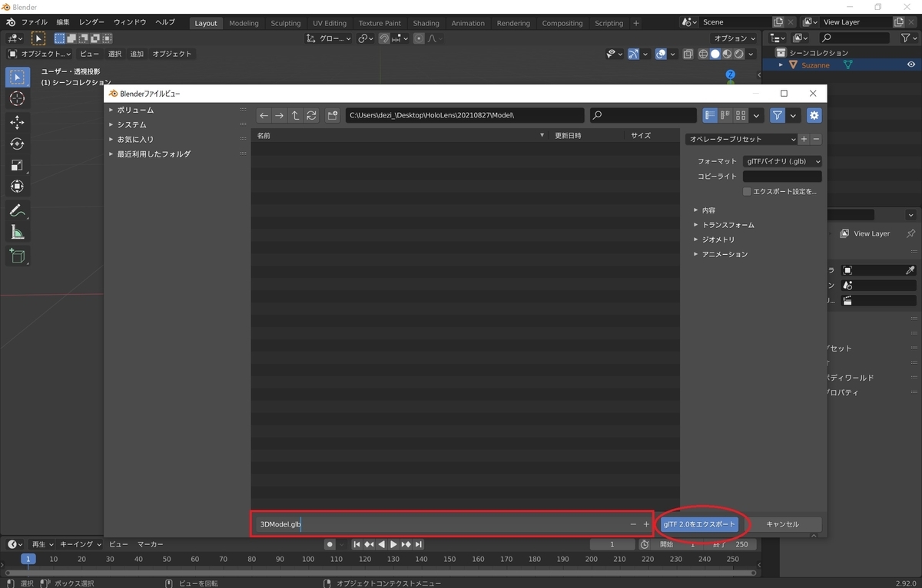Click the キャンセル button
Screen dimensions: 922x588
782,524
